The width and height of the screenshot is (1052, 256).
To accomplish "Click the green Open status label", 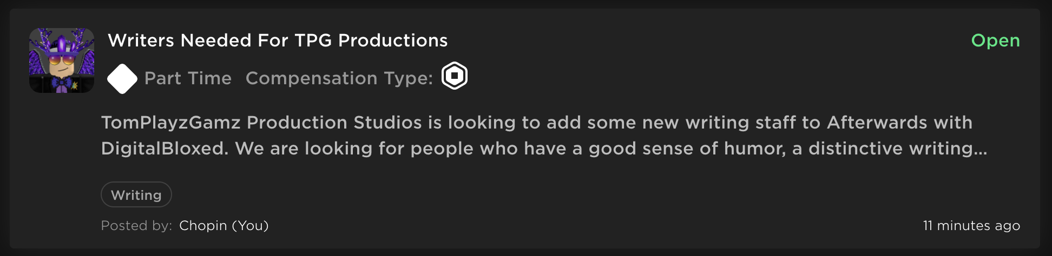I will pos(995,41).
